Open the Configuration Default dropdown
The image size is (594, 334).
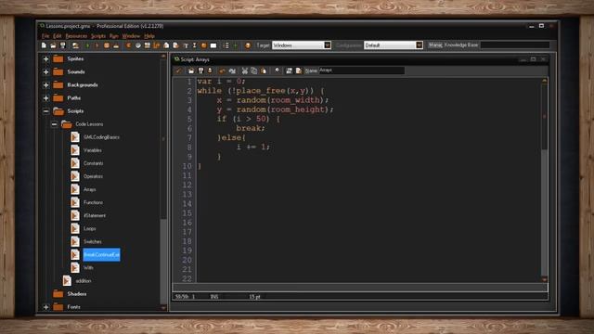419,45
